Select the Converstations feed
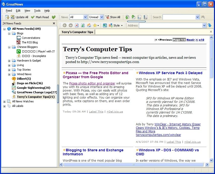The width and height of the screenshot is (215, 174). click(31, 38)
